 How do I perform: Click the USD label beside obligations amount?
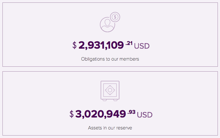(x=142, y=46)
